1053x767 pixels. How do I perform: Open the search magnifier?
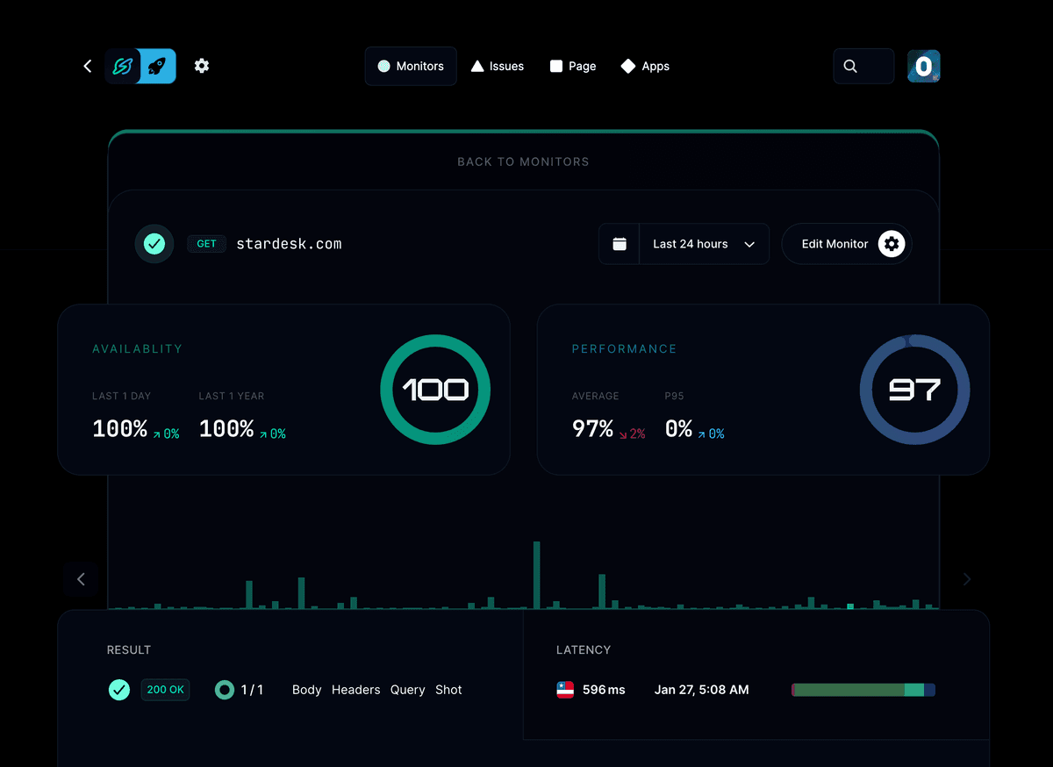[x=849, y=66]
